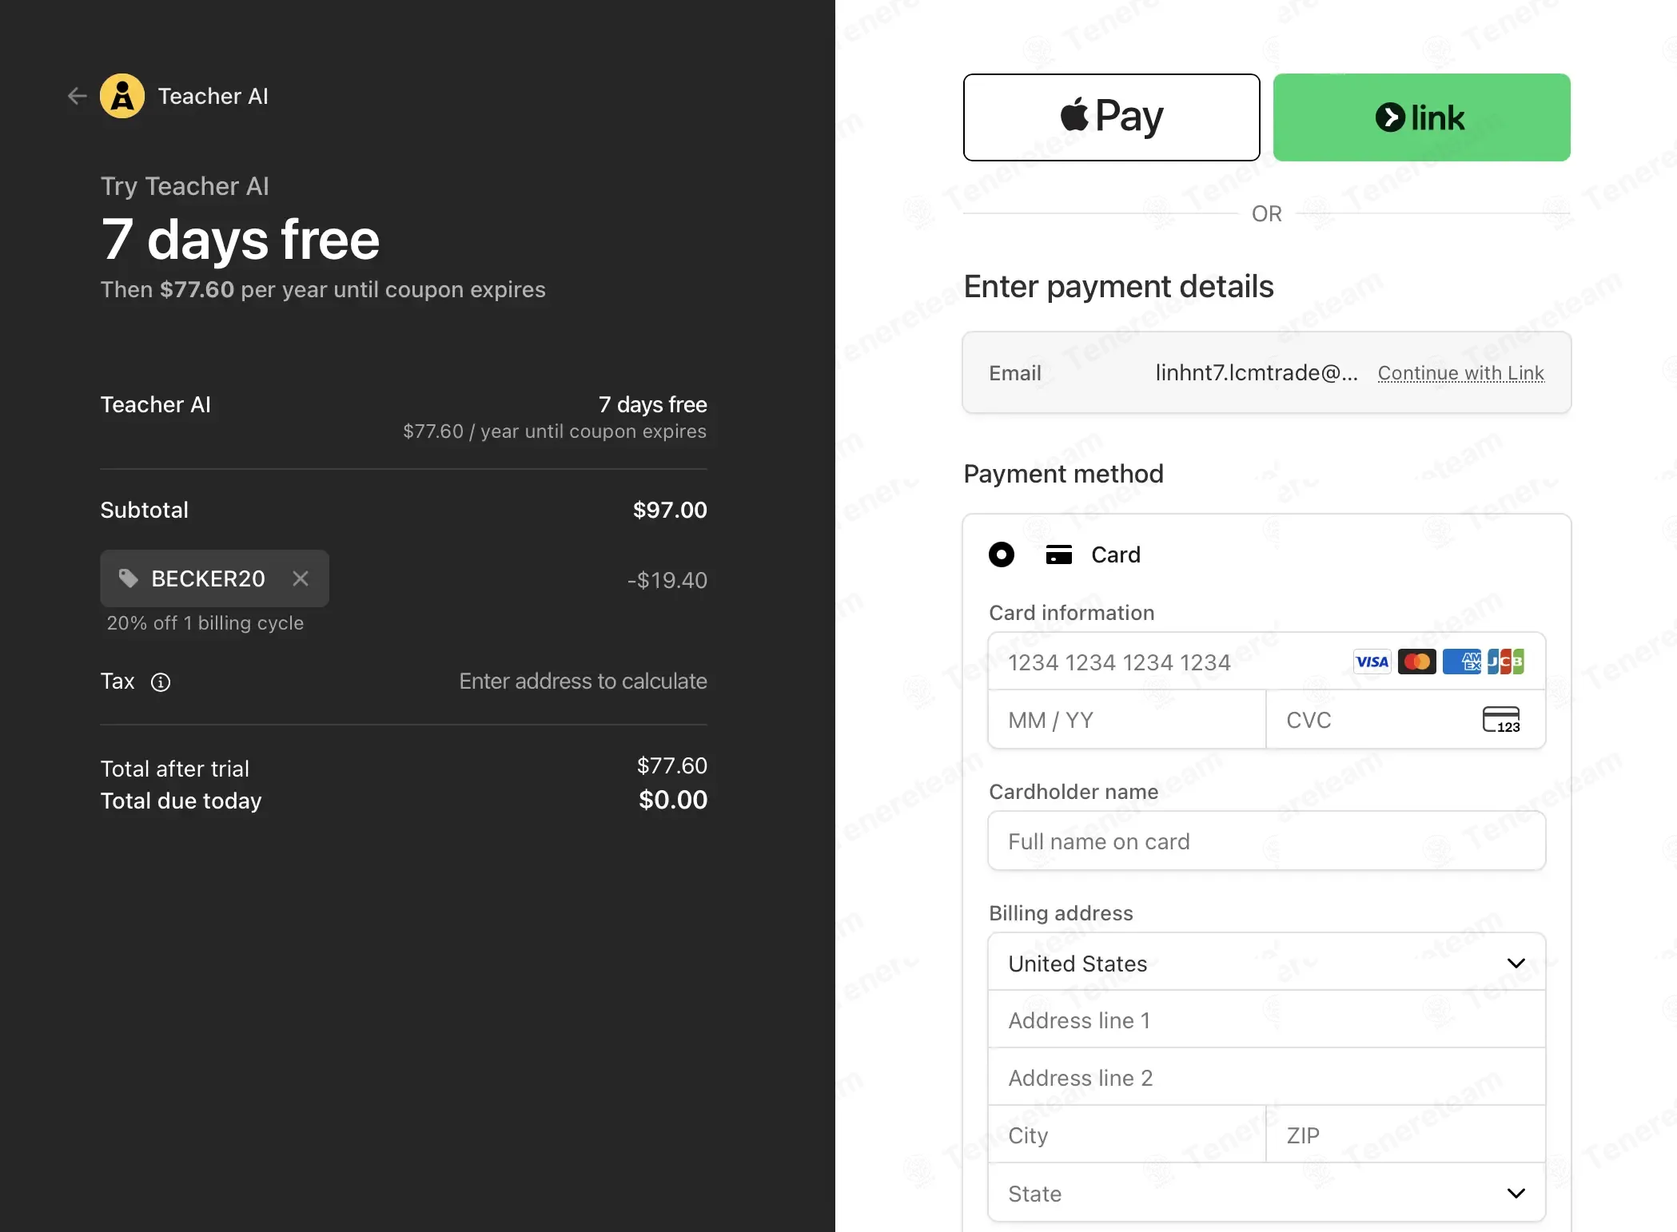Click the Visa card brand icon

(1372, 662)
